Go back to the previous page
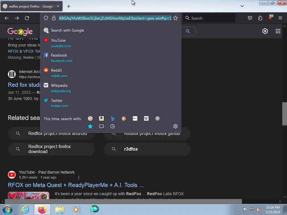This screenshot has height=215, width=287. point(7,18)
